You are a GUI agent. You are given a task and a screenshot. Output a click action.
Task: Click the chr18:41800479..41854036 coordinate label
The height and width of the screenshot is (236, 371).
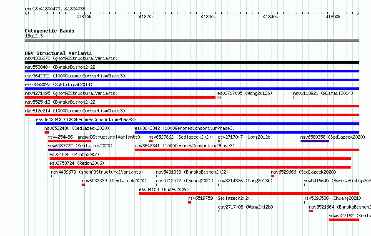(55, 9)
